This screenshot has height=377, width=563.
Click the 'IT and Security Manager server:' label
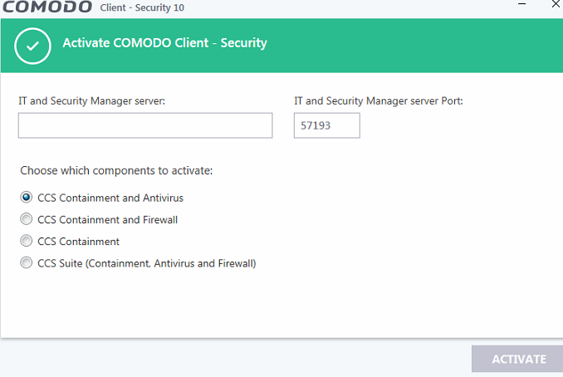[x=92, y=100]
